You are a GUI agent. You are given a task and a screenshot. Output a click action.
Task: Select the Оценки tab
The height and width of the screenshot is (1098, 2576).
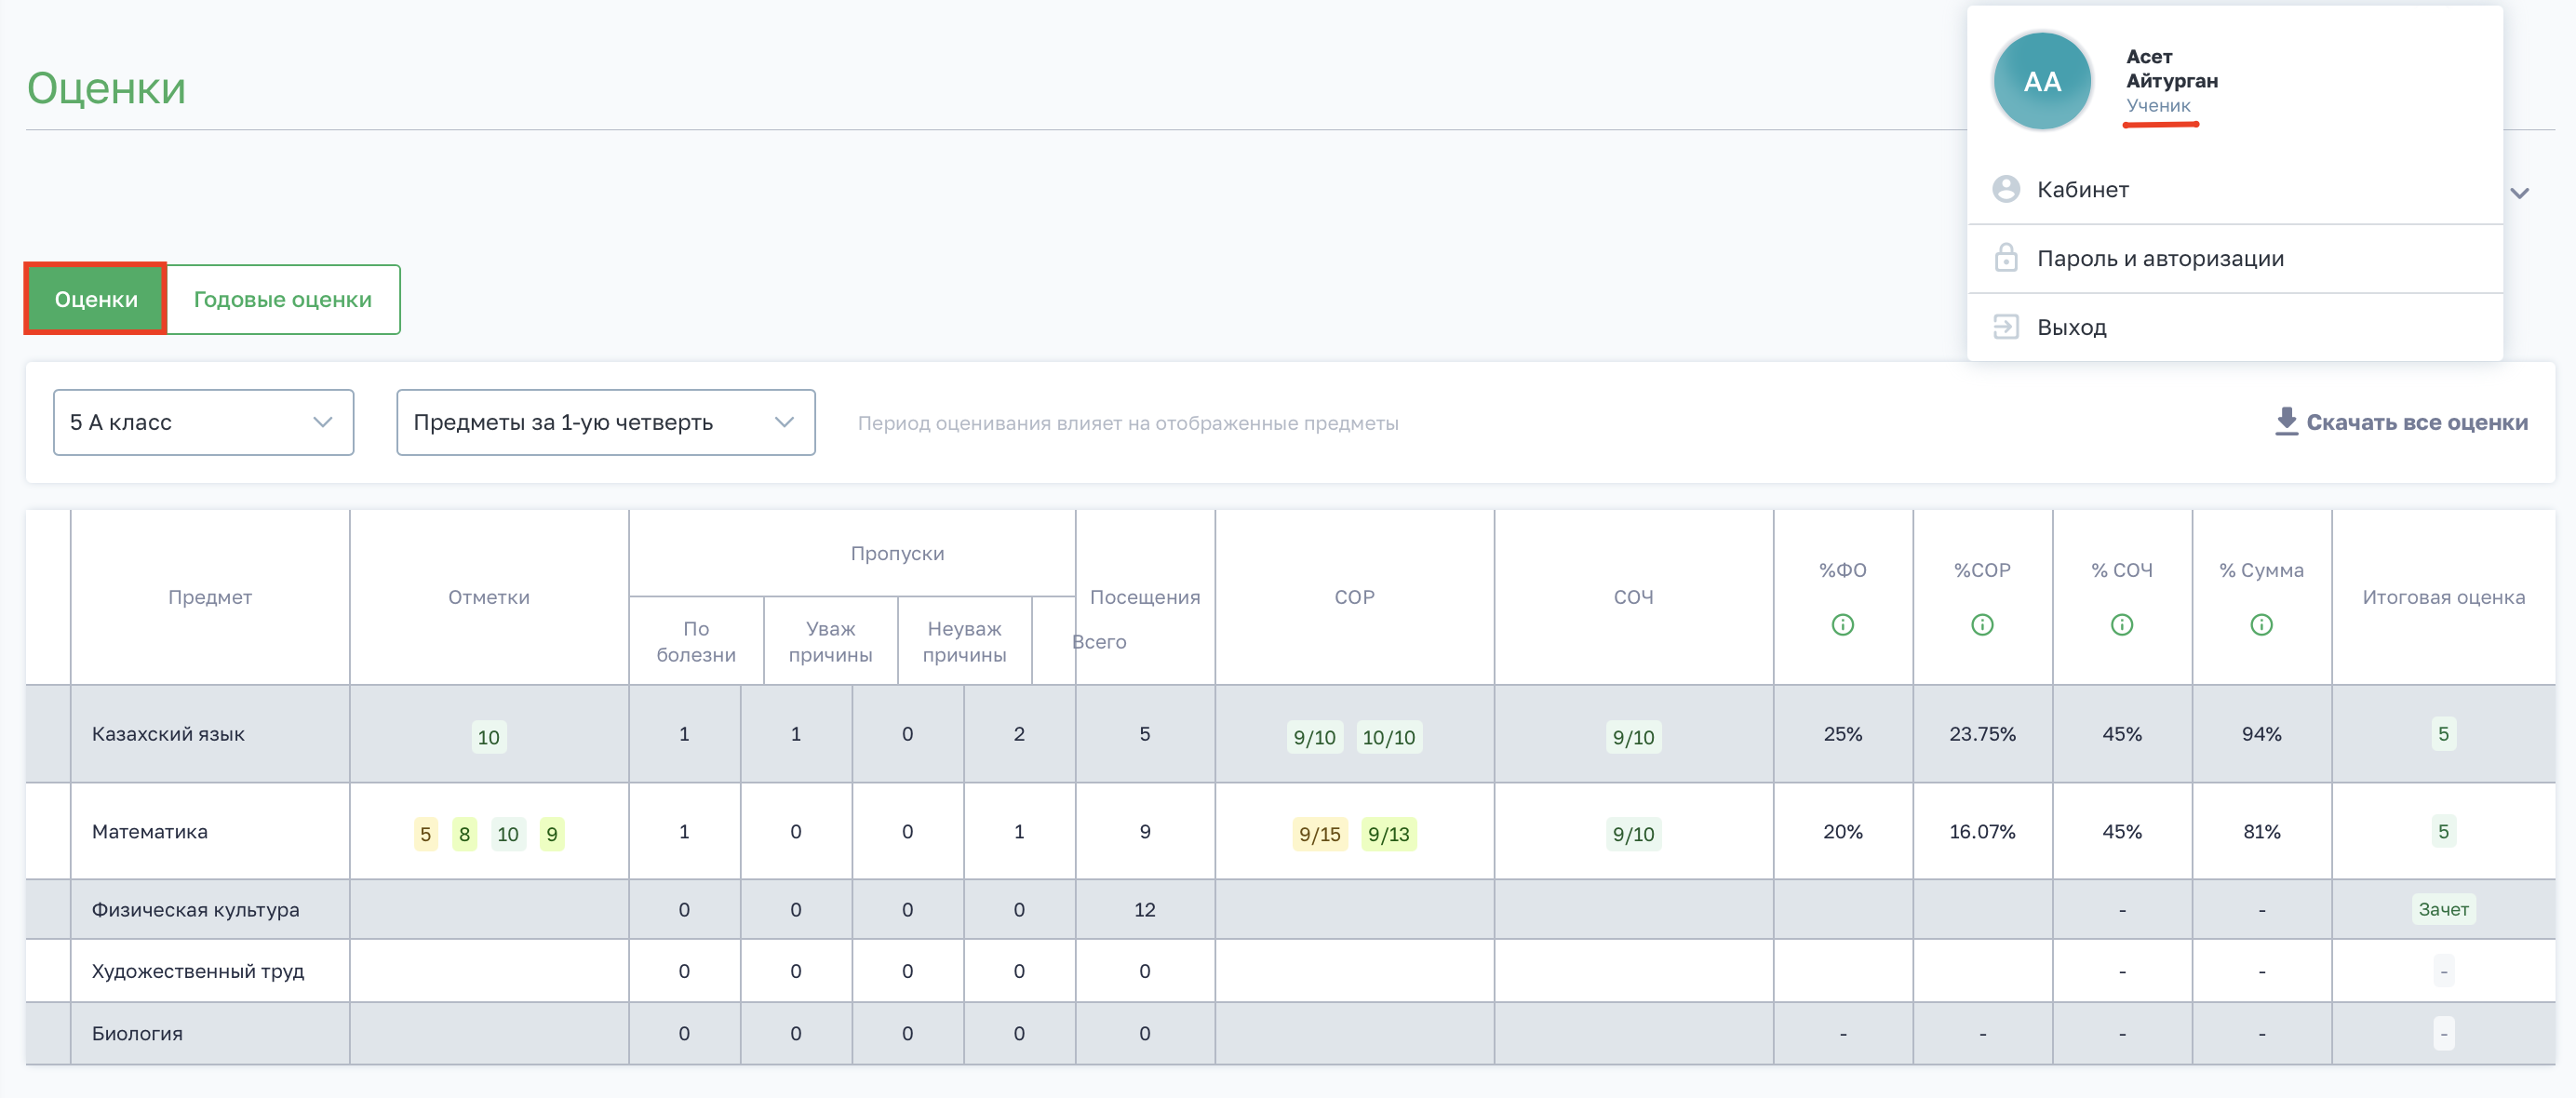[x=96, y=299]
